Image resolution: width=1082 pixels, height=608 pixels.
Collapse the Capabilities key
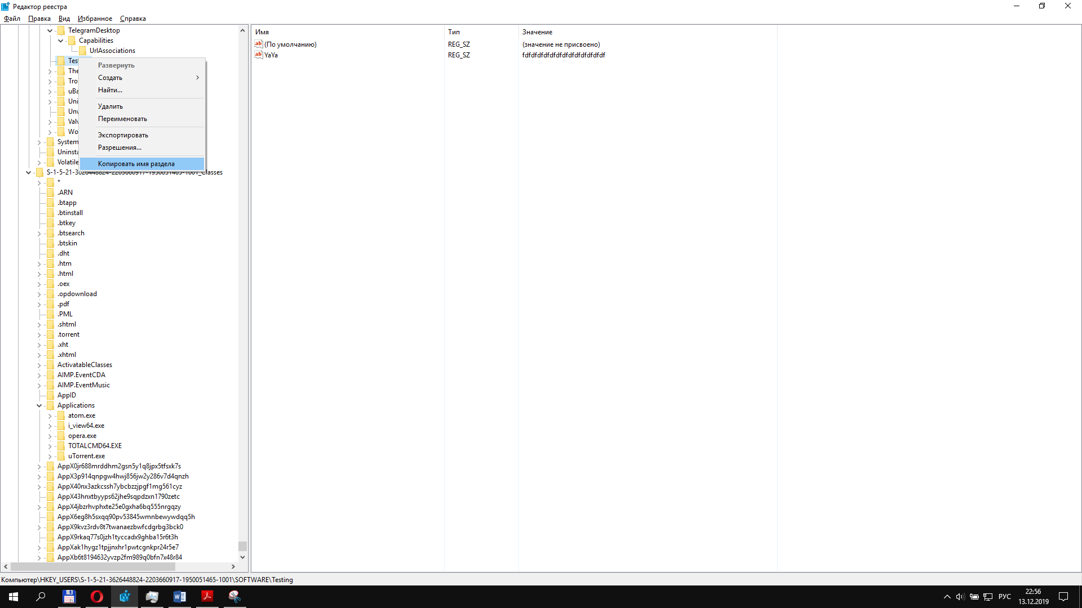60,41
